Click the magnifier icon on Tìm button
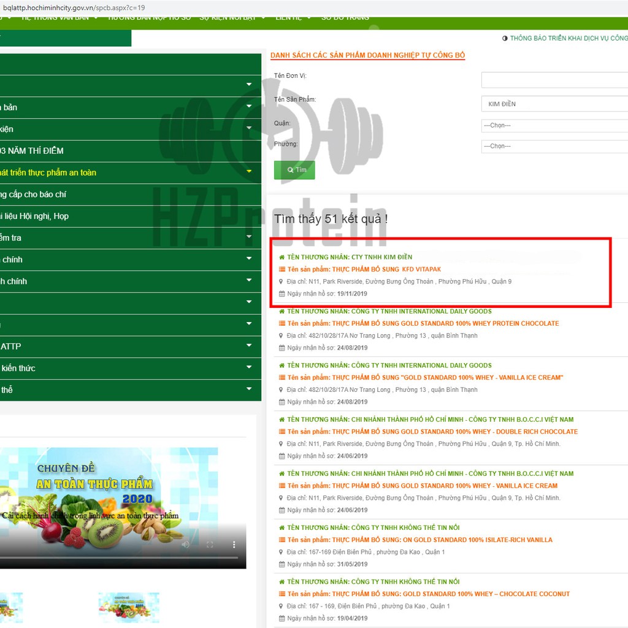Screen dimensions: 628x628 (290, 170)
